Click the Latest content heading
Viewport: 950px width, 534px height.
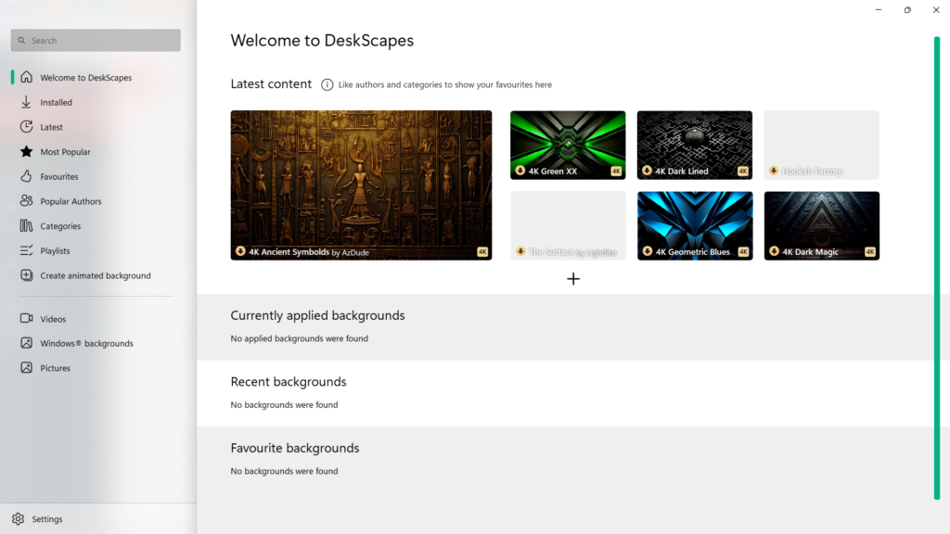271,84
